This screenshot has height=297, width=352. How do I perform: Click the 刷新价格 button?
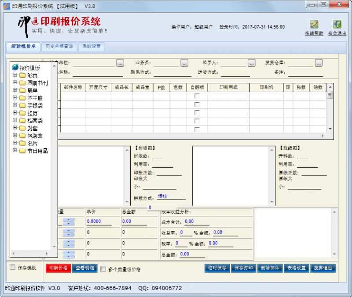point(58,268)
